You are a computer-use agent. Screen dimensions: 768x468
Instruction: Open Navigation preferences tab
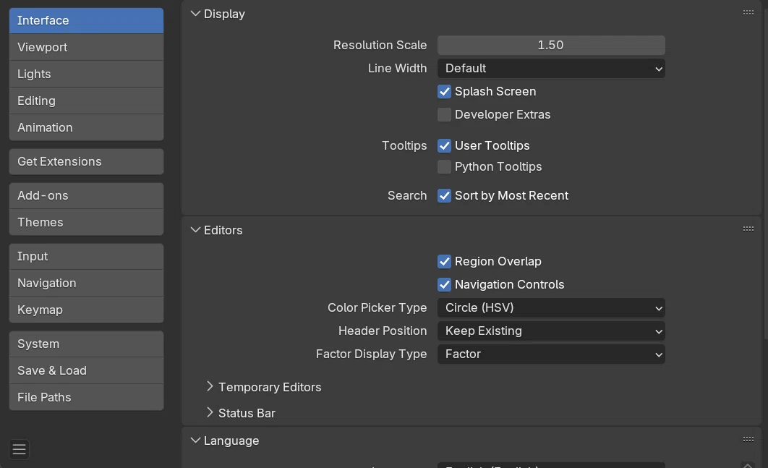(x=86, y=284)
